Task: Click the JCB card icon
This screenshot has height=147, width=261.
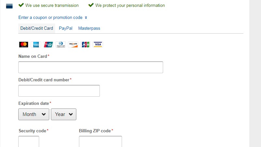Action: point(85,44)
